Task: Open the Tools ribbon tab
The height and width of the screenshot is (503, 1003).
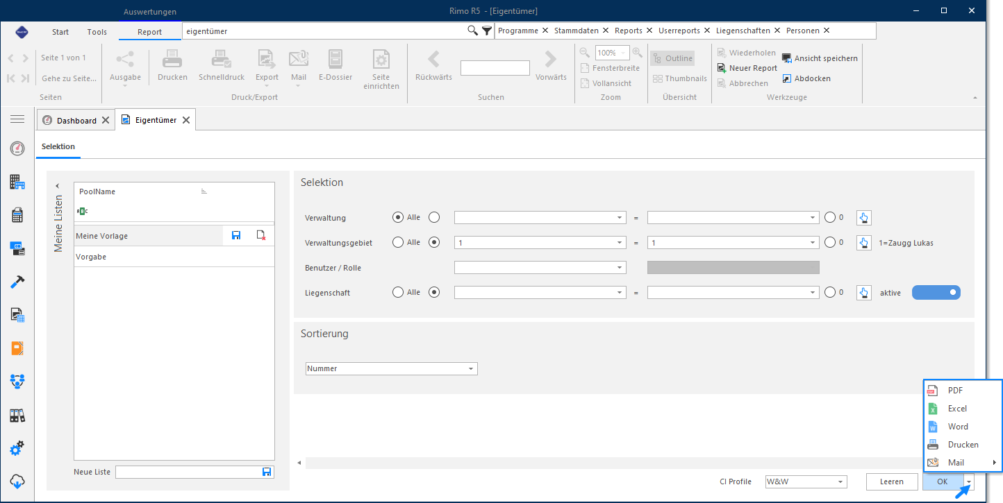Action: point(97,32)
